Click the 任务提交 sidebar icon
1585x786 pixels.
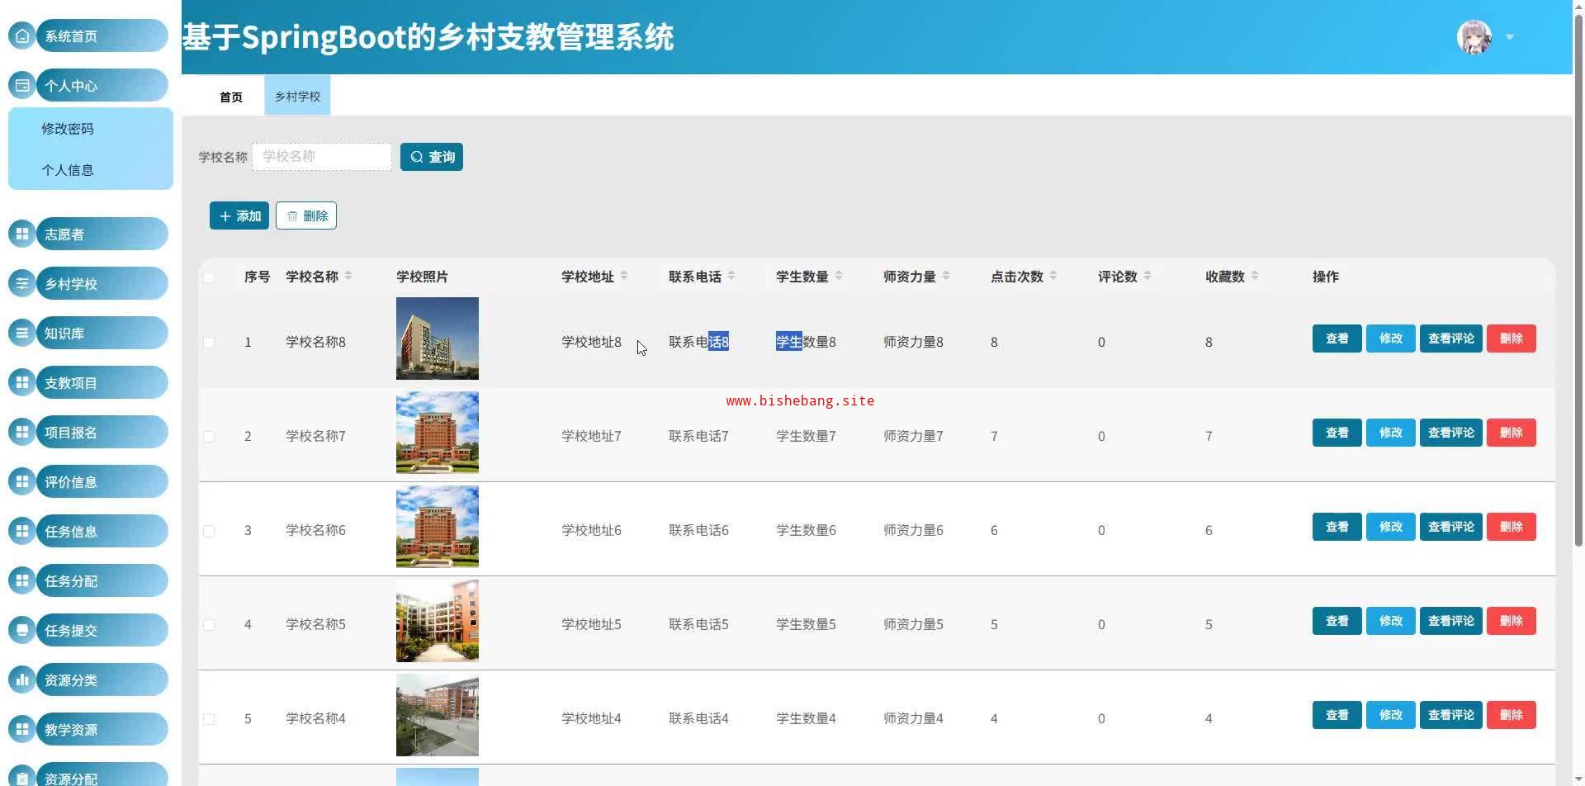(x=22, y=630)
